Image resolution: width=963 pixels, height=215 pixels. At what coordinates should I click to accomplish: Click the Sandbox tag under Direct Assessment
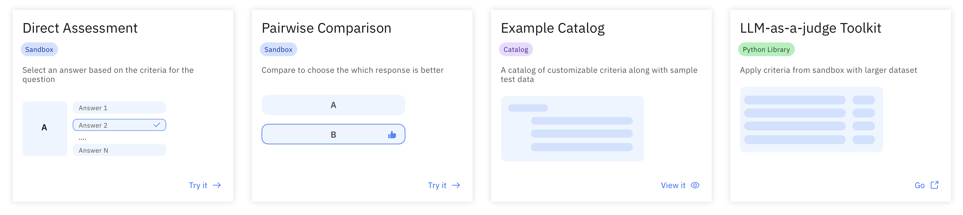coord(39,50)
